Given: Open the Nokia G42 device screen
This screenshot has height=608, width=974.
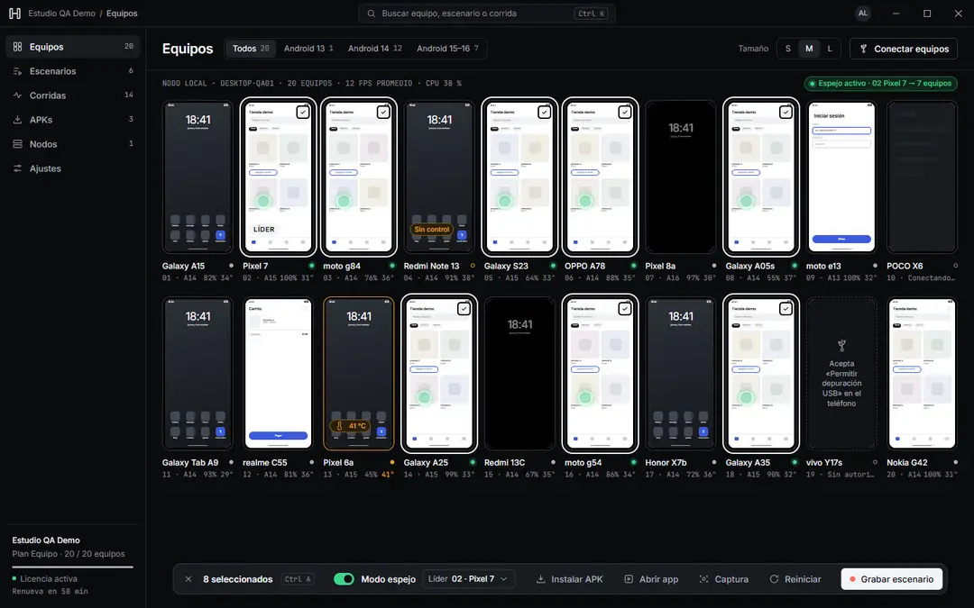Looking at the screenshot, I should [922, 374].
